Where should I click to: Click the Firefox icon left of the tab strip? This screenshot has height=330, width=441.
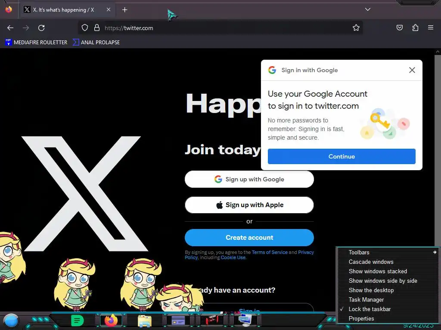coord(9,9)
